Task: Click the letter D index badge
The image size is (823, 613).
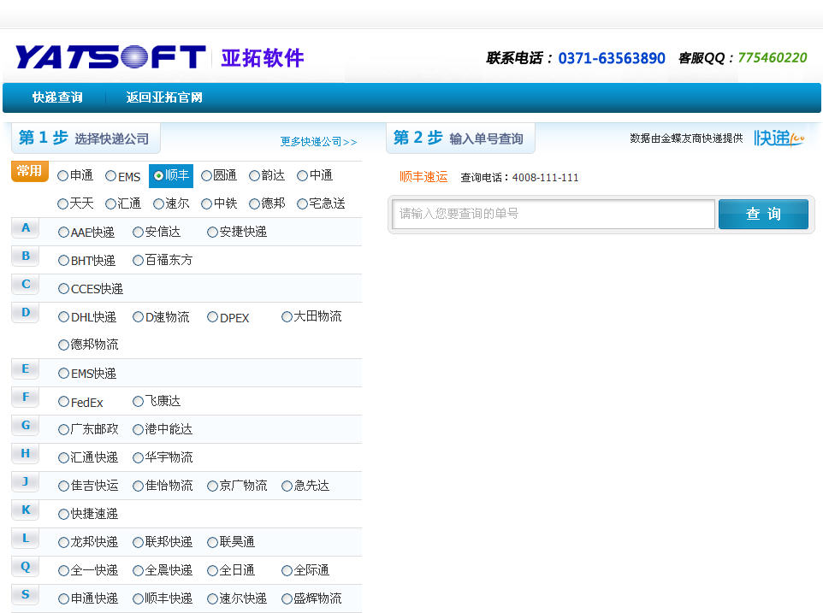Action: tap(26, 313)
